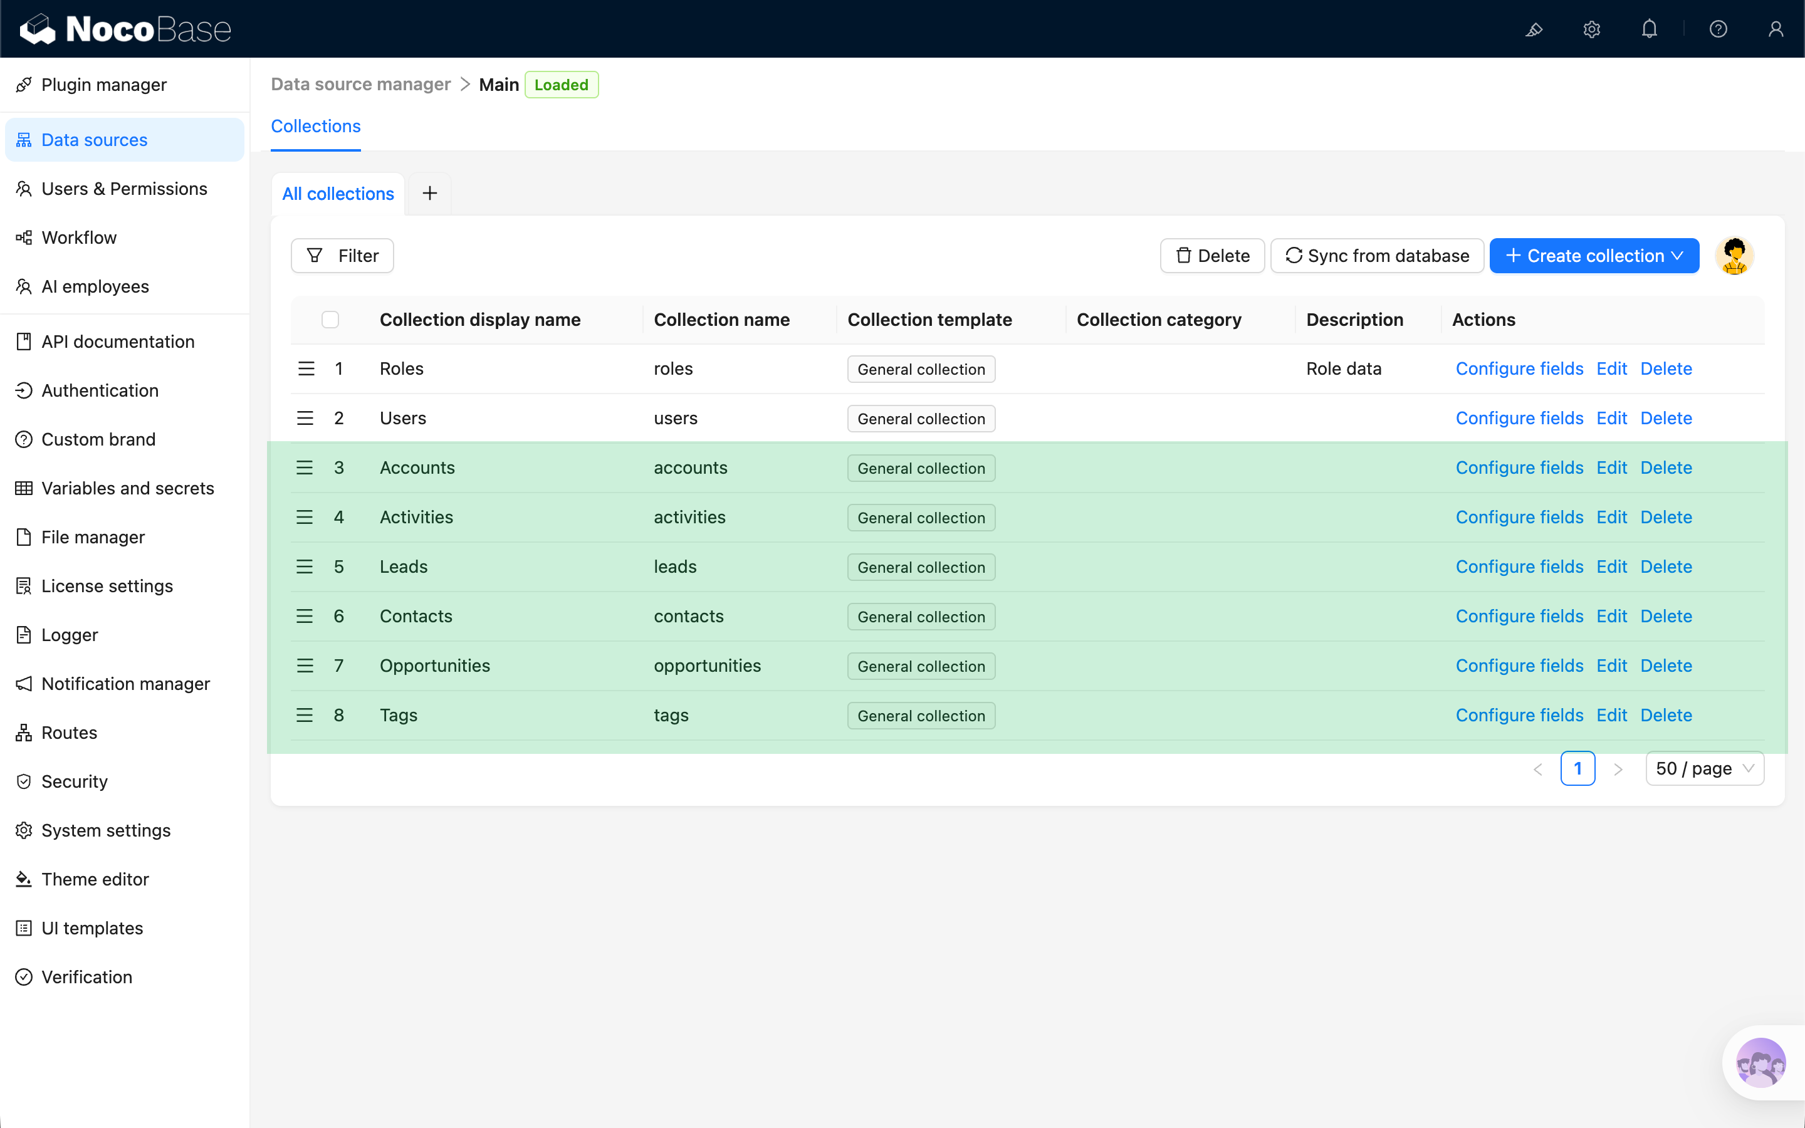The width and height of the screenshot is (1805, 1128).
Task: Open Theme editor in the sidebar
Action: coord(95,879)
